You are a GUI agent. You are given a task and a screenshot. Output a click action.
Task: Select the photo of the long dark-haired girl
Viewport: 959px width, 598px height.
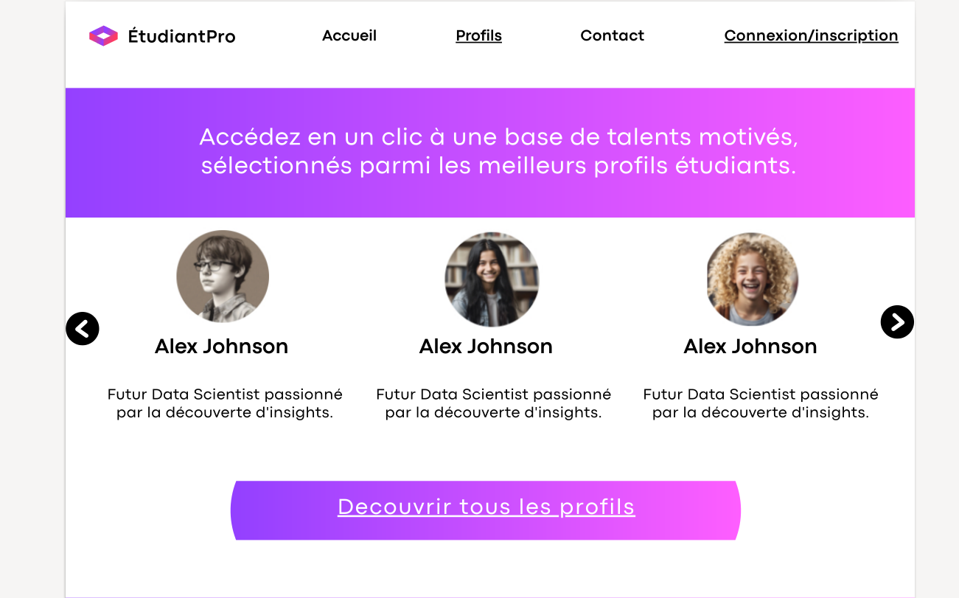[x=492, y=279]
